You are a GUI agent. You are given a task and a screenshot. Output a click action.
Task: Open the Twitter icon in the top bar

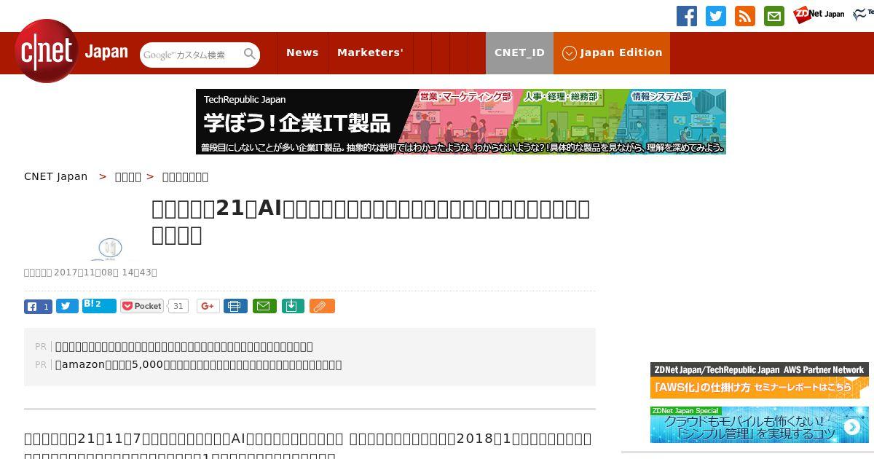[x=716, y=16]
